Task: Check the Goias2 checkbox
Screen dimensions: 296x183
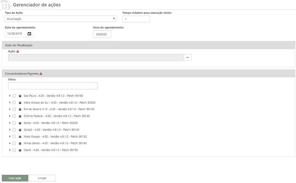Action: [14, 130]
